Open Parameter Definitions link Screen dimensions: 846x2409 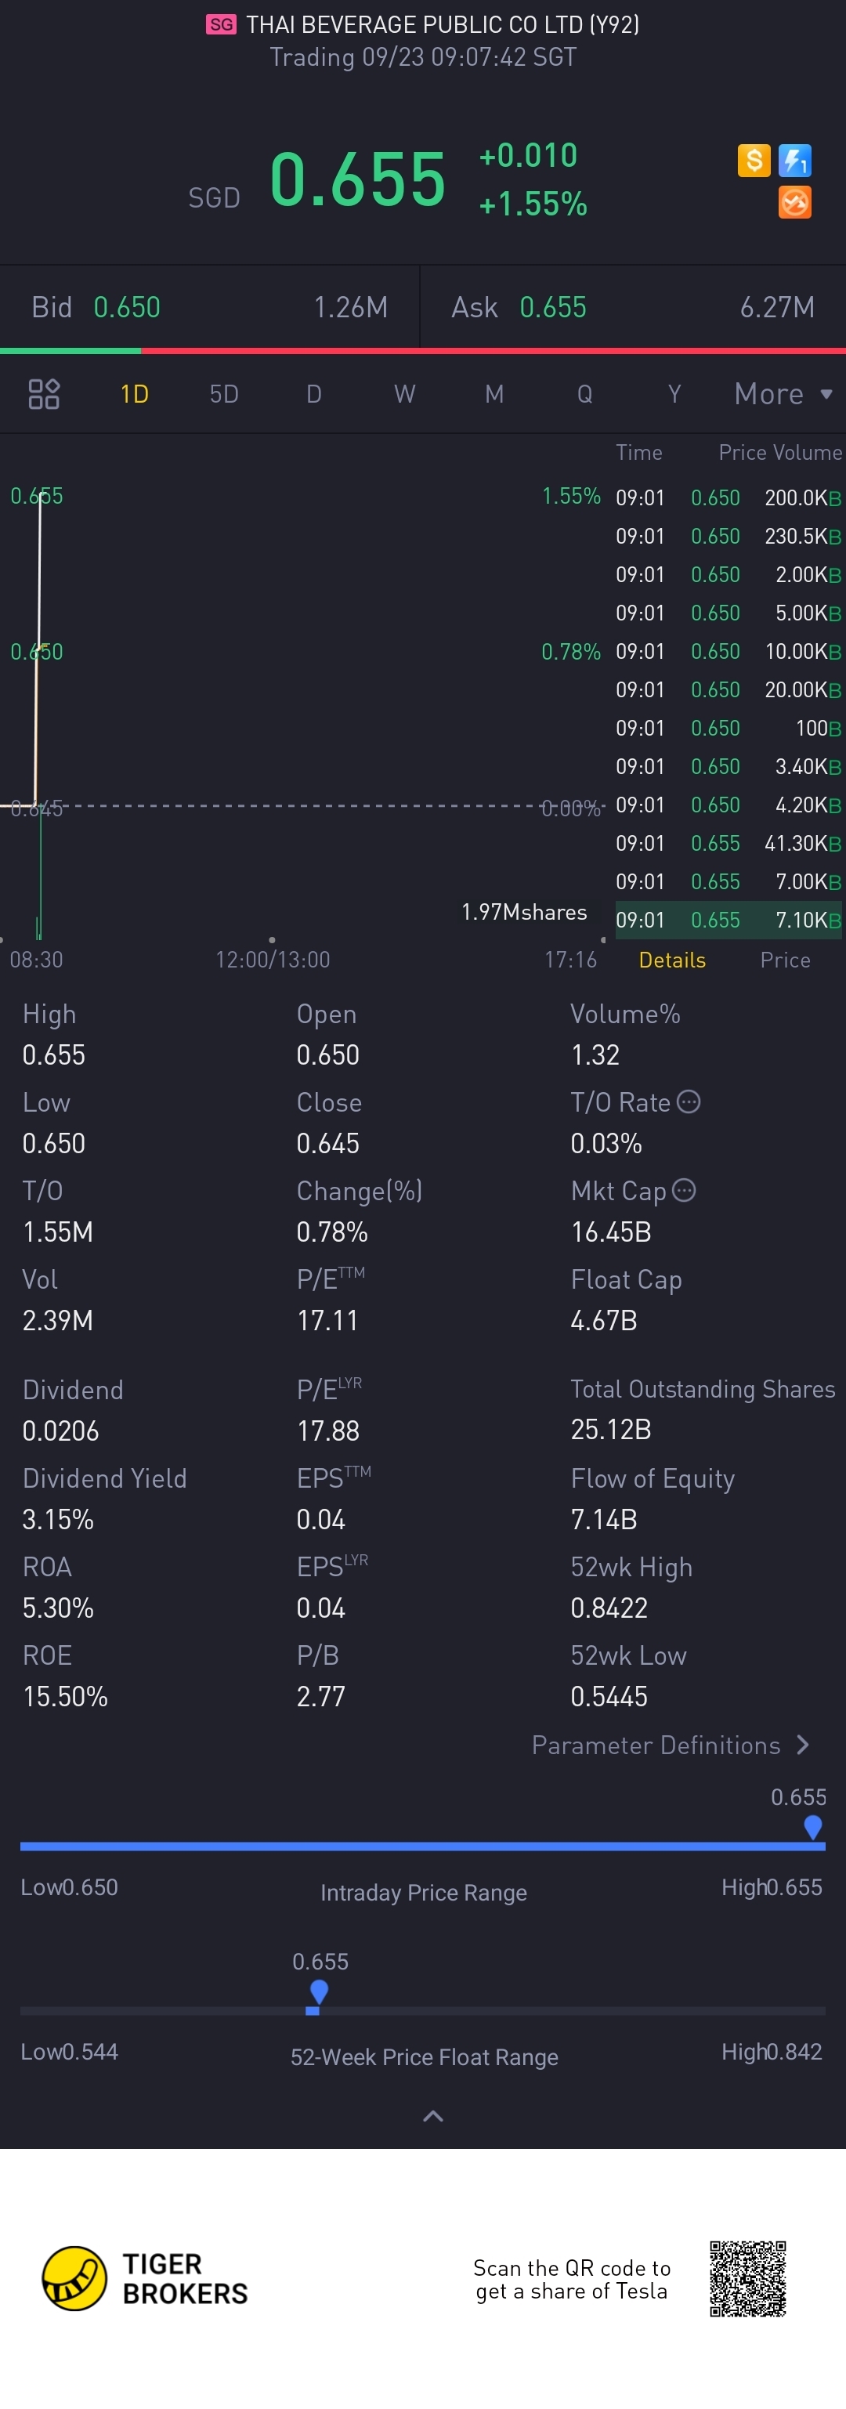(x=671, y=1745)
